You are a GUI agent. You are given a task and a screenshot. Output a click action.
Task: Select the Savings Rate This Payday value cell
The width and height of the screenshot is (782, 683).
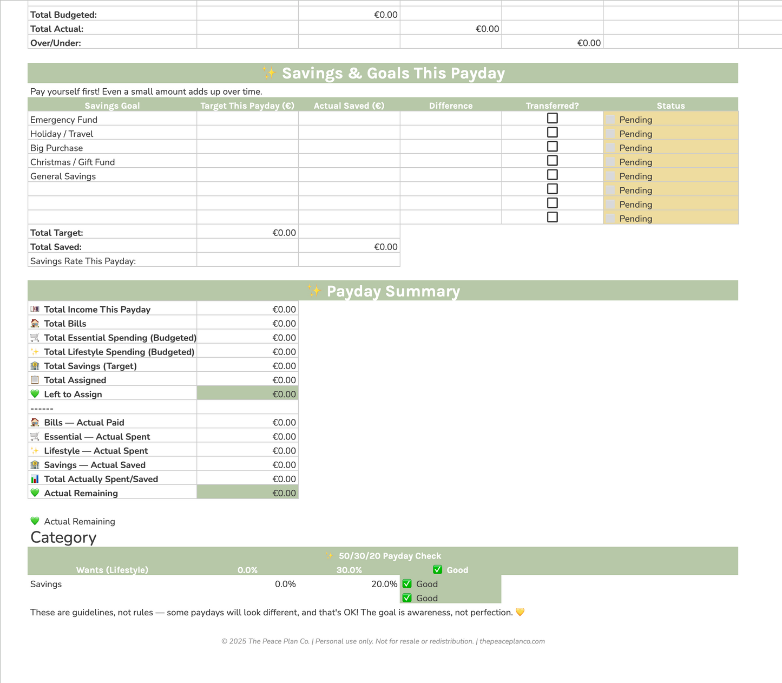(247, 260)
